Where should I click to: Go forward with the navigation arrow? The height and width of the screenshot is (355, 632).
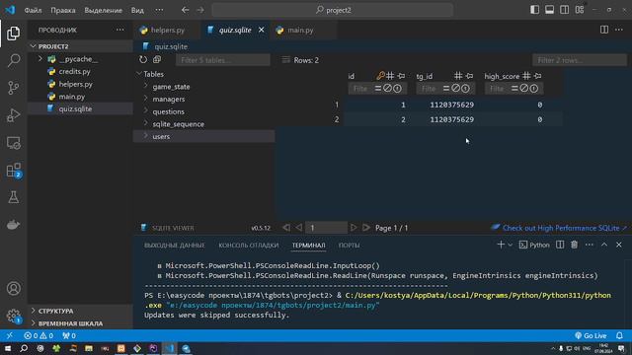coord(200,10)
